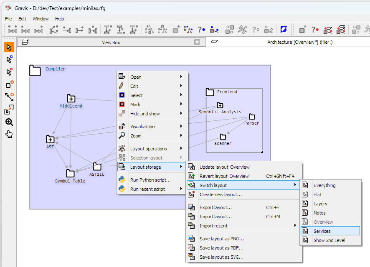370x267 pixels.
Task: Pick the zoom magnifier tool
Action: 9,122
